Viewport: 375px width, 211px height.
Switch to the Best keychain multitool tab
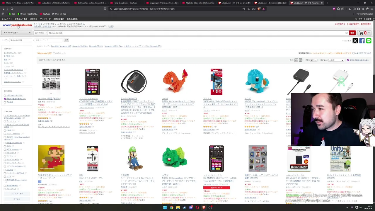[x=90, y=3]
